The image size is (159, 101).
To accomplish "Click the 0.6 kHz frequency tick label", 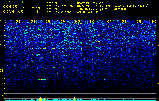I will coord(2,96).
